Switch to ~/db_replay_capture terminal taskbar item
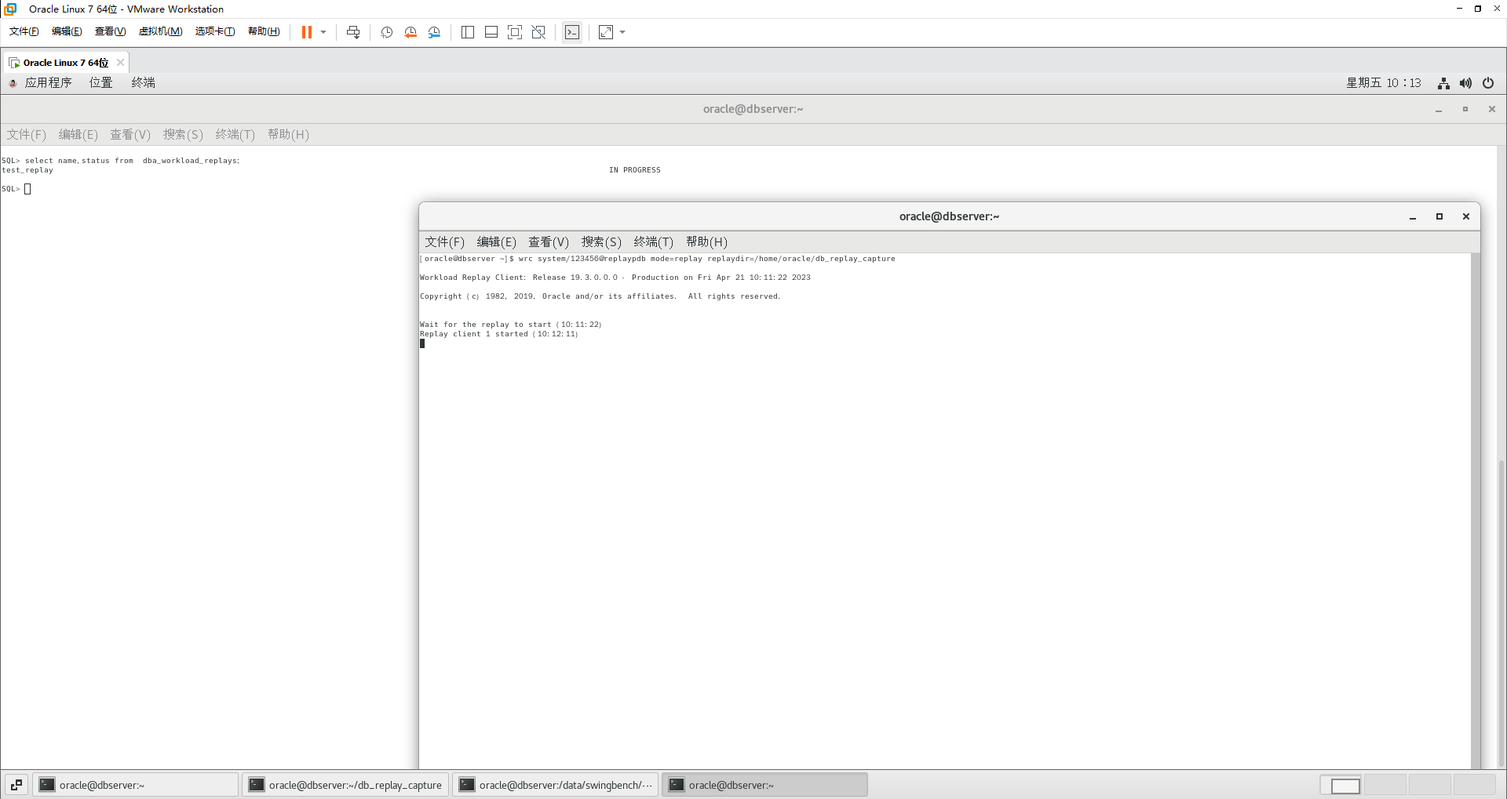The height and width of the screenshot is (799, 1507). (x=345, y=785)
